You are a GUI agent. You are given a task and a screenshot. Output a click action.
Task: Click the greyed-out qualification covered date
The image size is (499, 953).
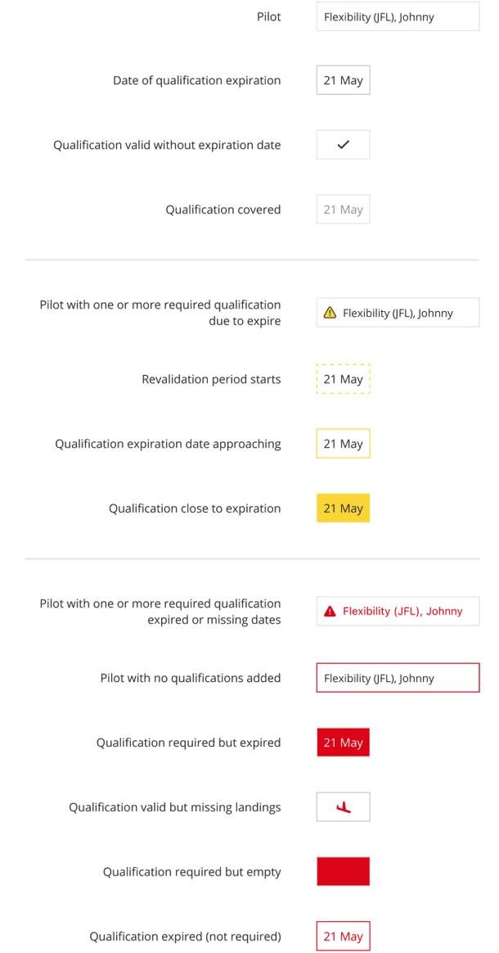point(343,210)
